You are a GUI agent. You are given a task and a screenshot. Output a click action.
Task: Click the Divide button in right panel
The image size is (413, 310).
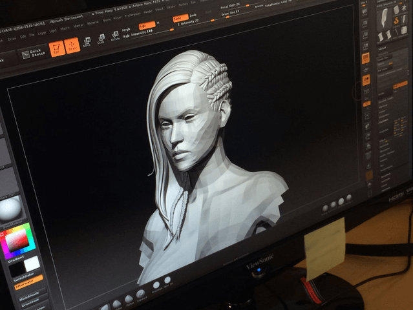[x=385, y=94]
